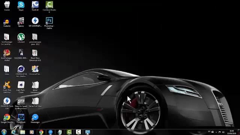Launch Google Chrome from the desktop
240x135 pixels.
[x=7, y=118]
